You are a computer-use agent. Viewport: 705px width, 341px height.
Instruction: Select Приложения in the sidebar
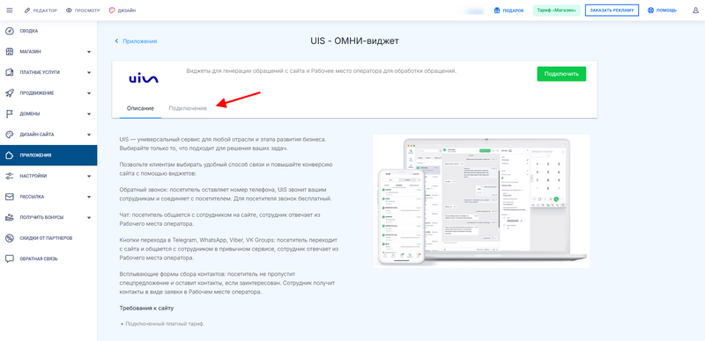[x=48, y=156]
